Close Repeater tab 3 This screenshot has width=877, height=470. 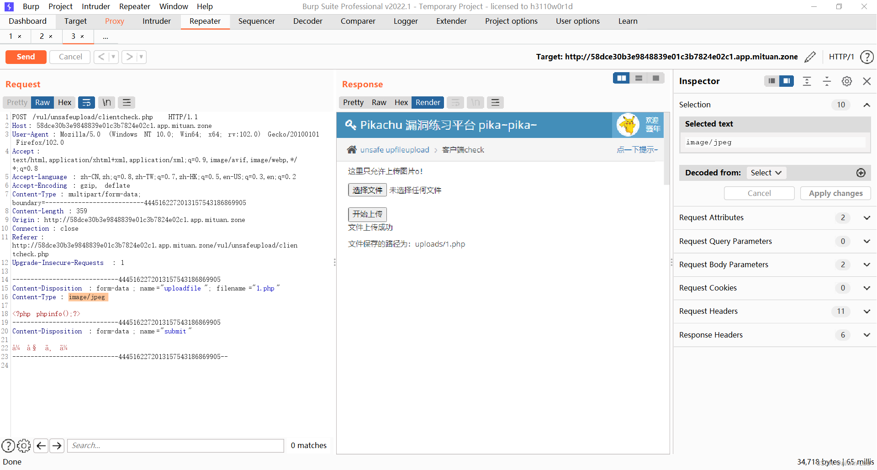[x=82, y=37]
